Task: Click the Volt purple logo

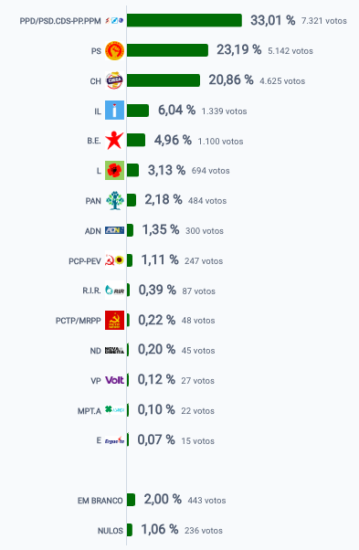Action: click(x=114, y=380)
